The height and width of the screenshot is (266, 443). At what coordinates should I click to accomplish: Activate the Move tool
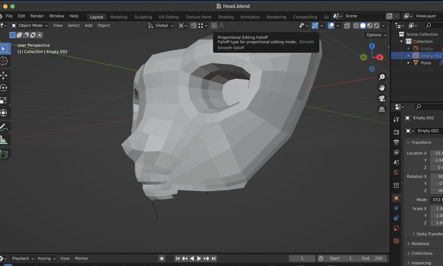[x=4, y=76]
